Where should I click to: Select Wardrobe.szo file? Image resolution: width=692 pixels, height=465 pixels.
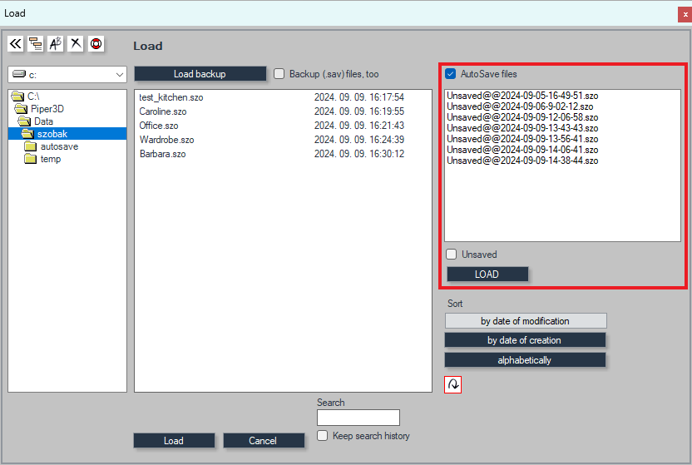[x=167, y=140]
